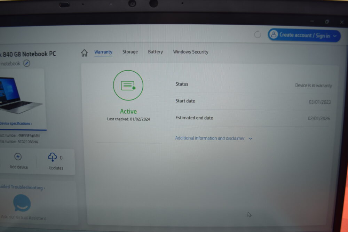Screen dimensions: 348x232
Task: Click the Ask our Virtual Assistant text
Action: tap(24, 217)
